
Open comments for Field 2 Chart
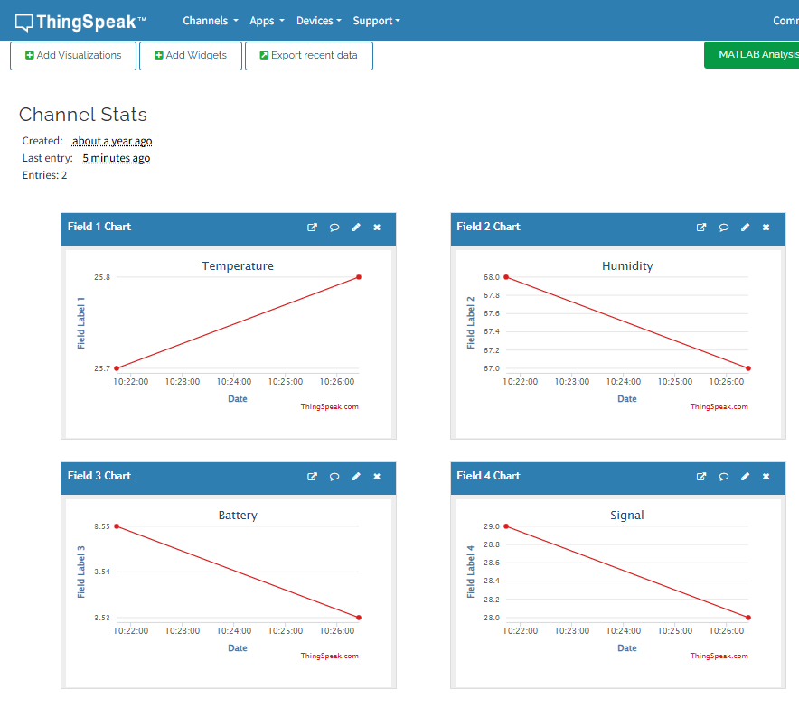[x=724, y=228]
